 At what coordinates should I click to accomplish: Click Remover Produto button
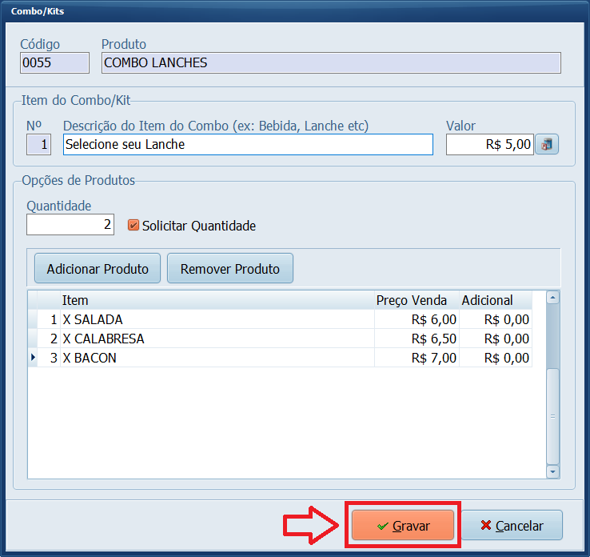pyautogui.click(x=230, y=269)
